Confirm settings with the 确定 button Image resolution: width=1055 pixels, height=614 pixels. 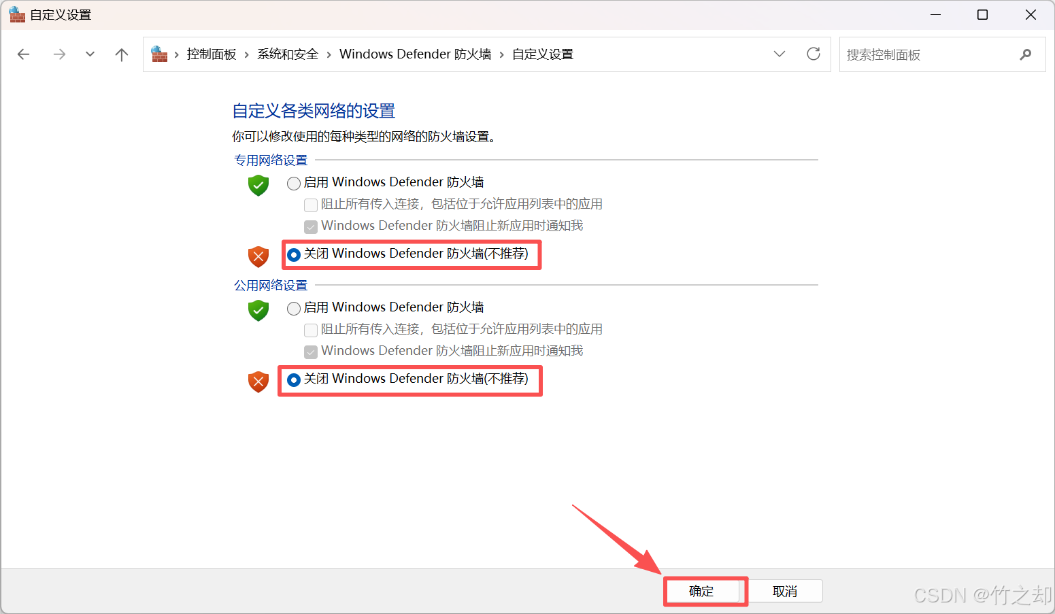(701, 591)
